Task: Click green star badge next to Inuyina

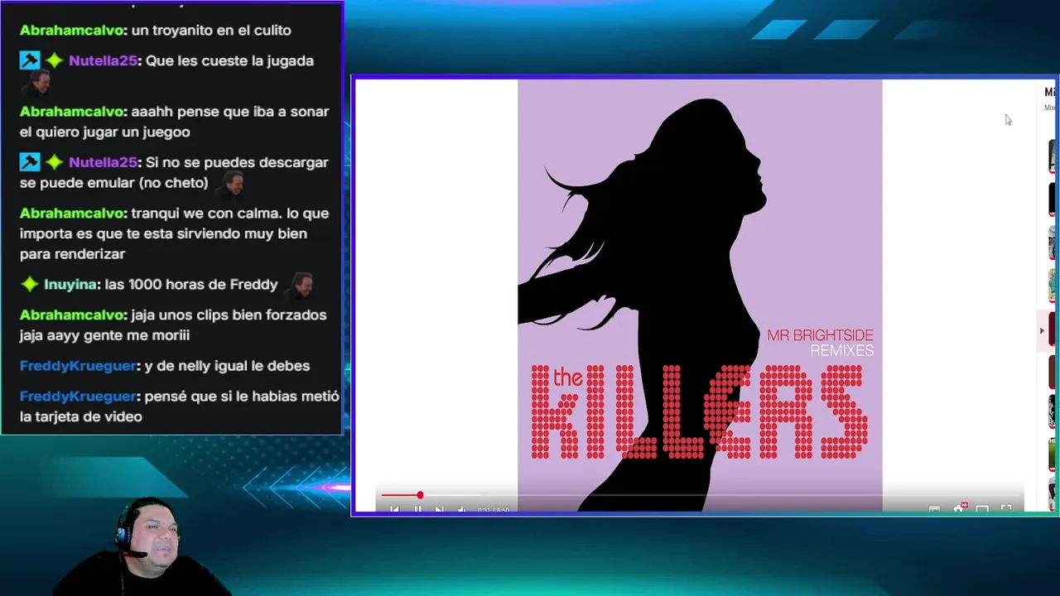Action: (30, 284)
